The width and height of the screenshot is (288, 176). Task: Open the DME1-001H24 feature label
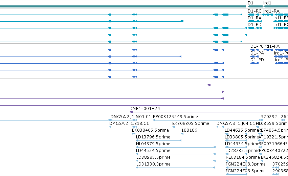(x=145, y=109)
